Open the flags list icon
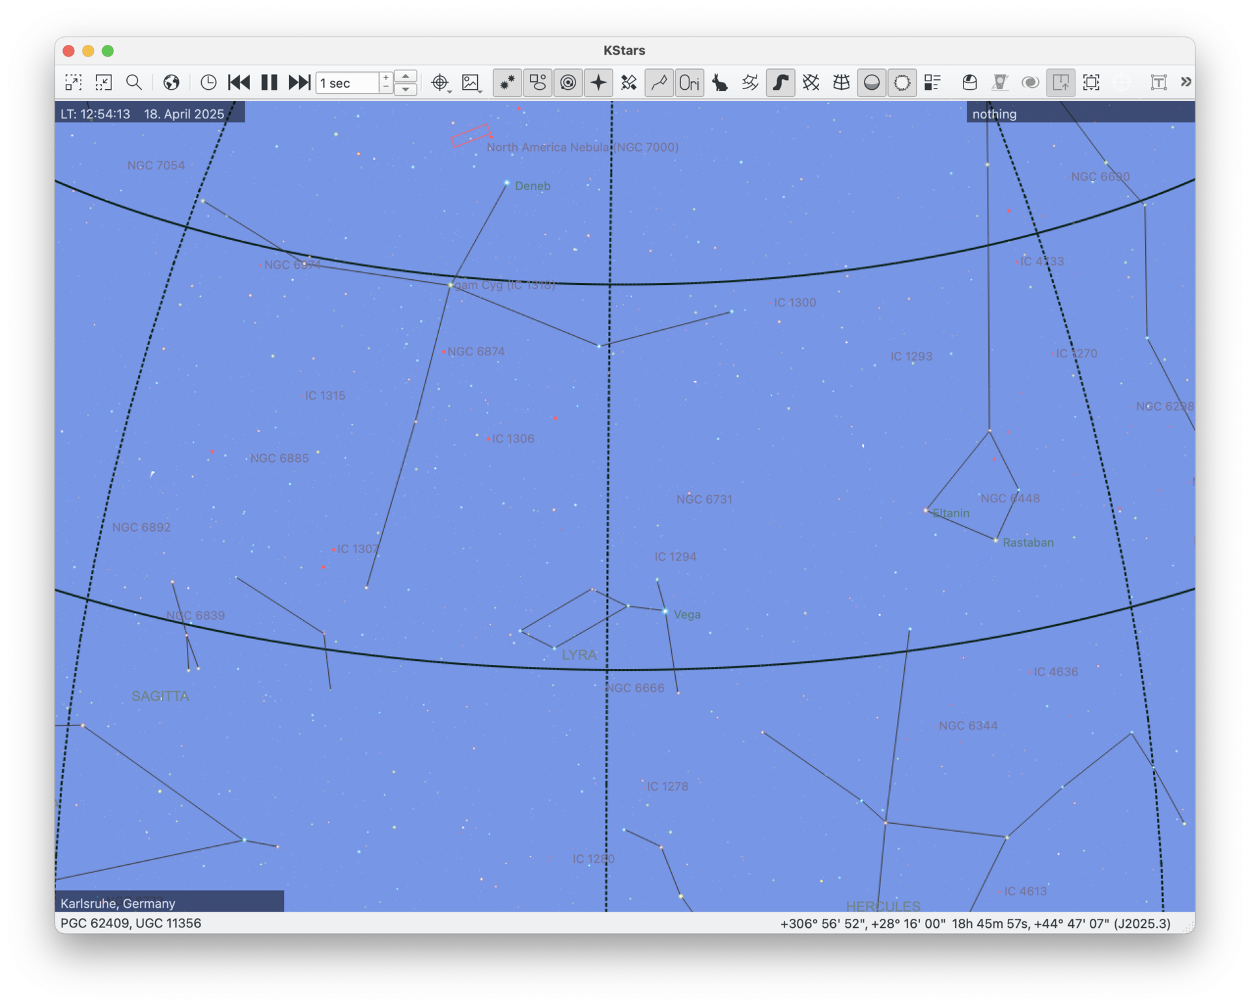Image resolution: width=1250 pixels, height=1006 pixels. 932,83
